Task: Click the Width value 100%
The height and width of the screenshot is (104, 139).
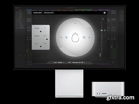Action: (x=45, y=36)
